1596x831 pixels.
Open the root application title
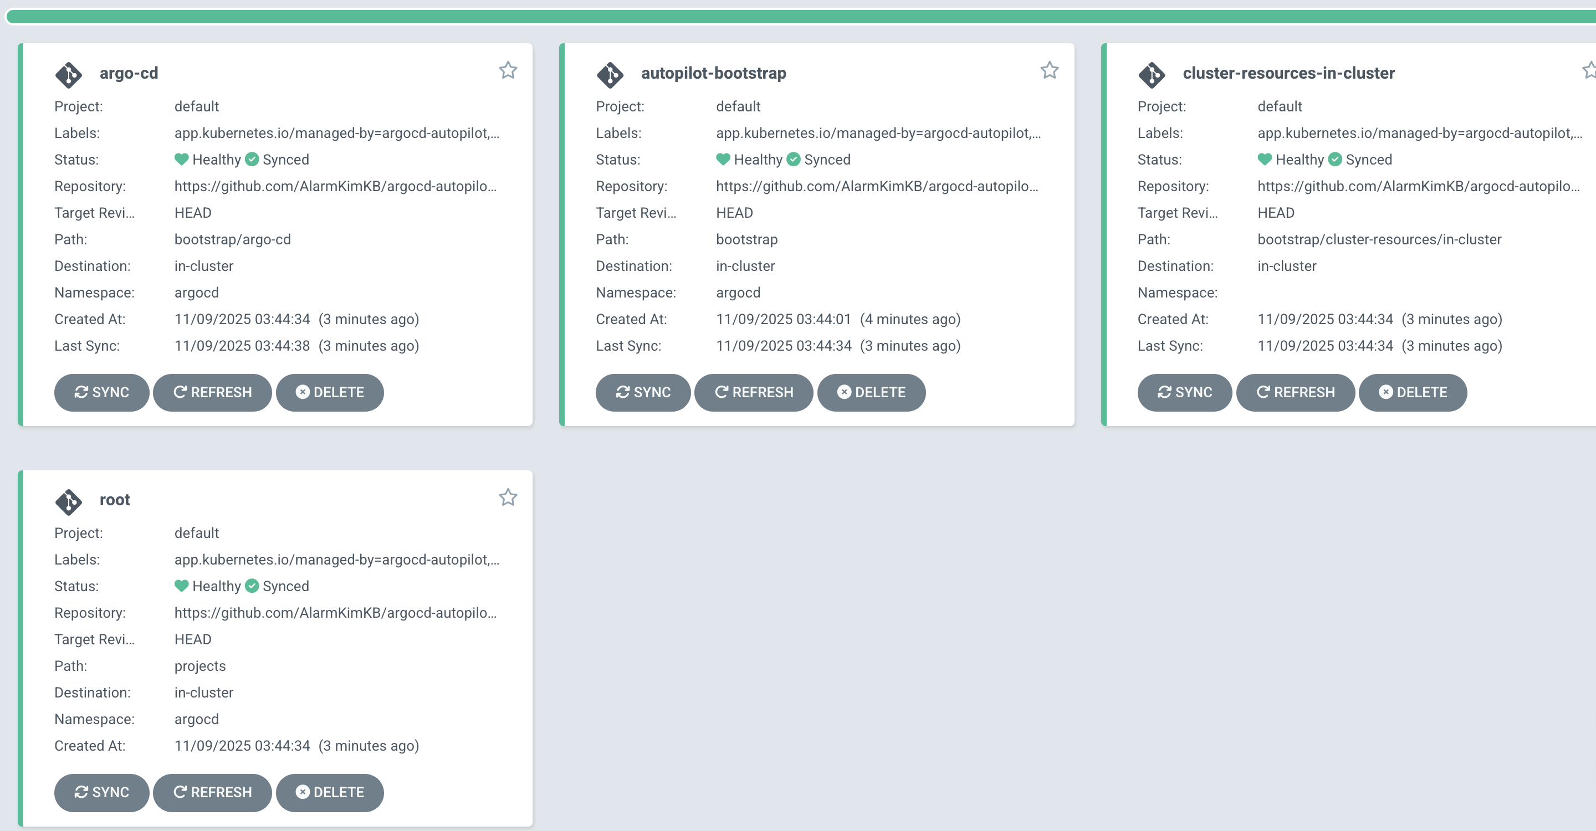click(x=115, y=500)
